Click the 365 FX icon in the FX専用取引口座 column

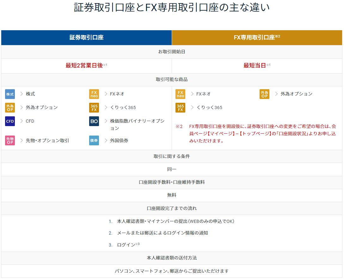(x=180, y=108)
